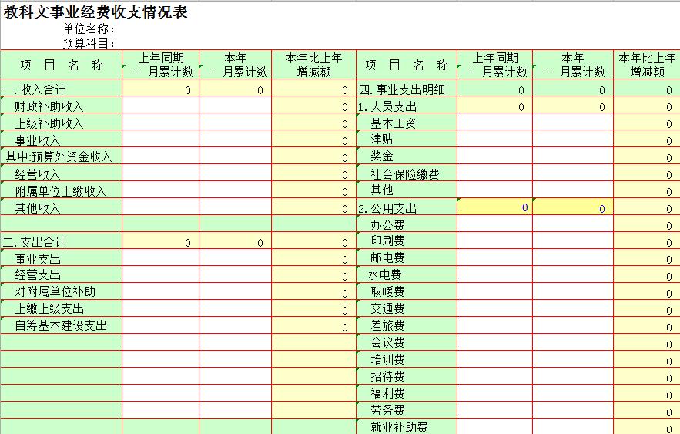The image size is (680, 434).
Task: Select the 其中:预算外资金收入 cell
Action: pos(60,156)
